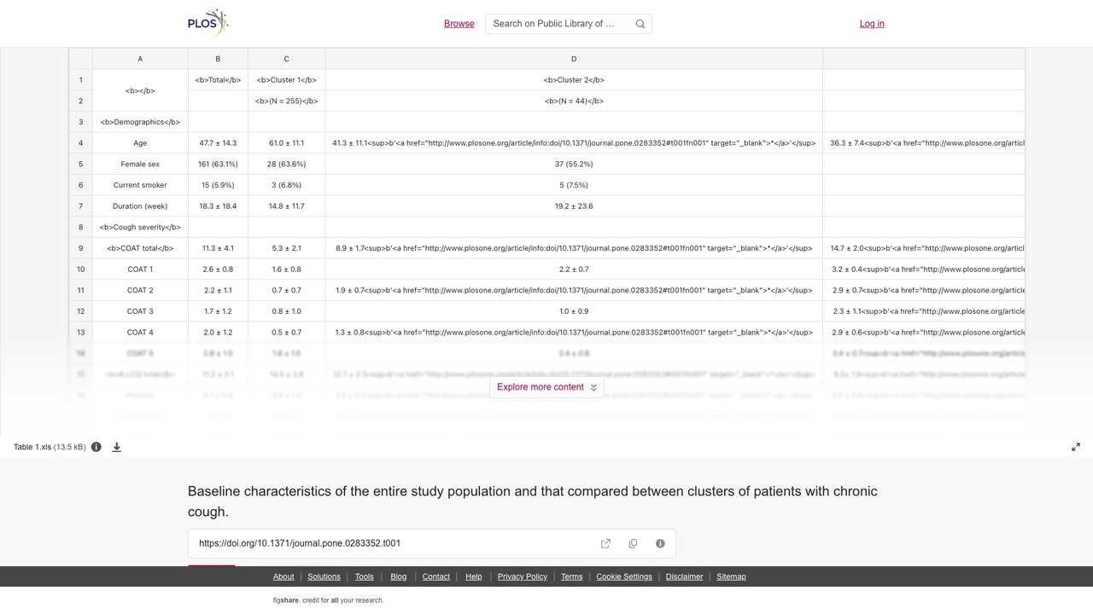Screen dimensions: 1093x614
Task: Open Tools in footer
Action: point(364,576)
